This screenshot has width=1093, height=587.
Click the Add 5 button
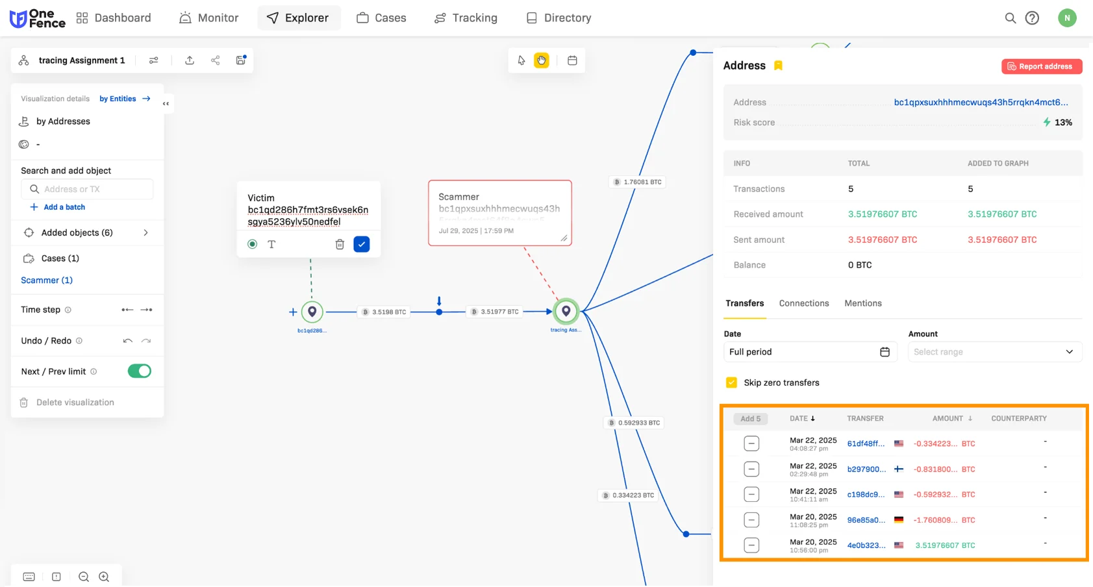751,419
